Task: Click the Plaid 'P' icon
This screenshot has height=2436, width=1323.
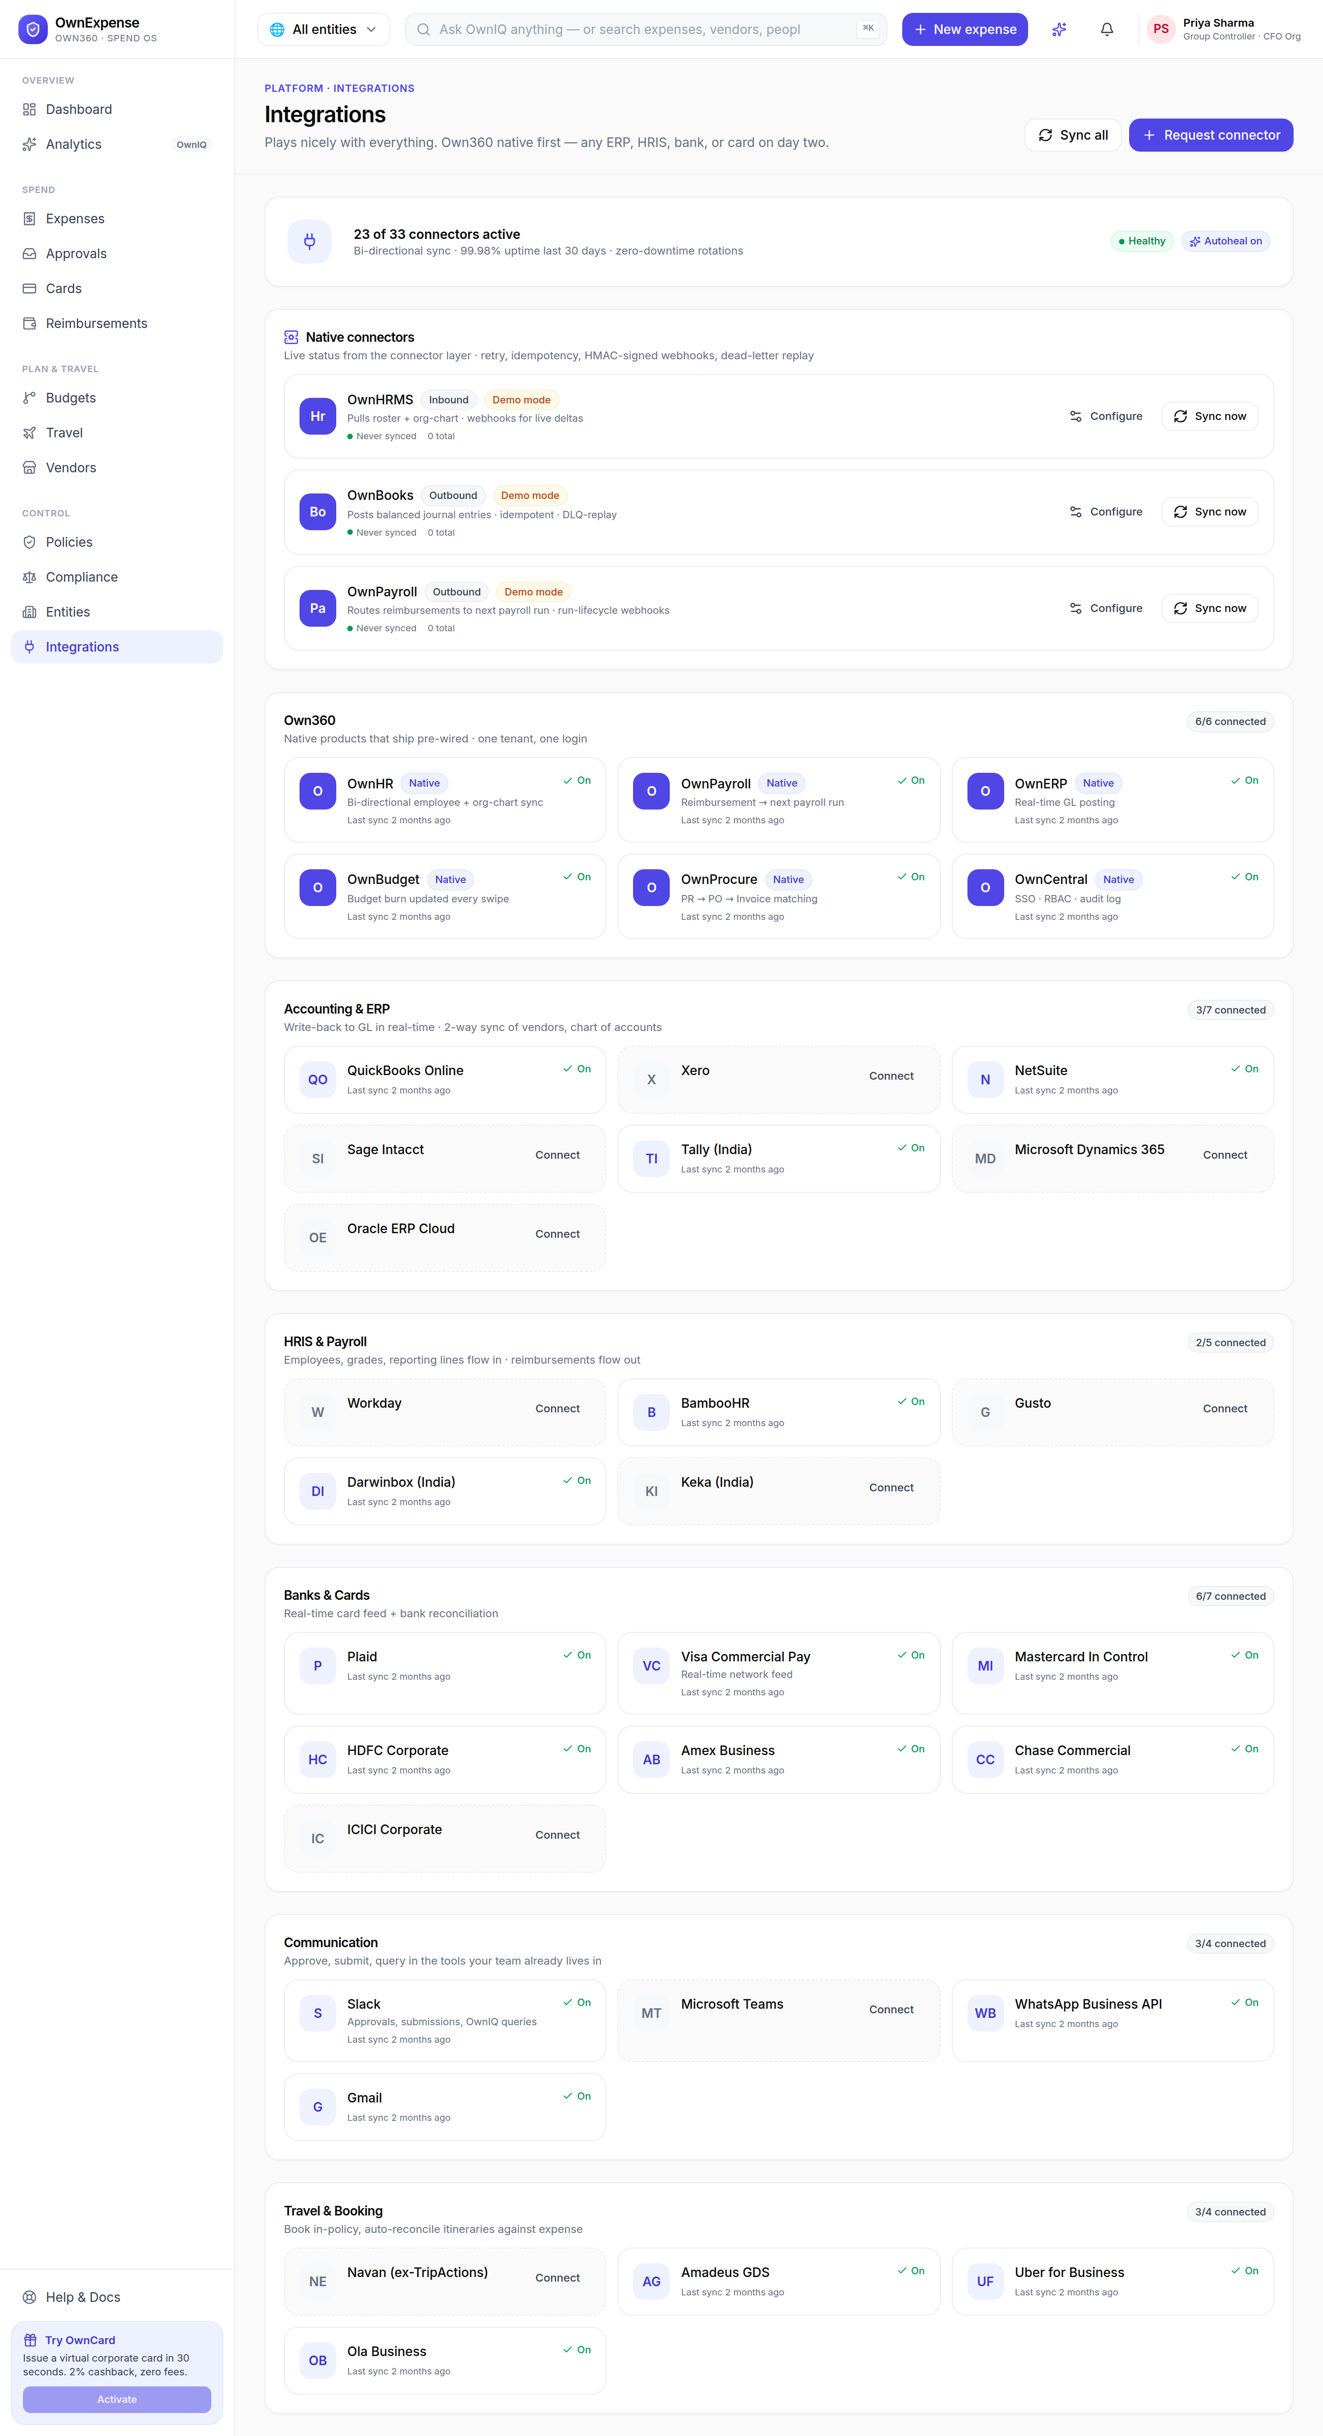Action: 318,1666
